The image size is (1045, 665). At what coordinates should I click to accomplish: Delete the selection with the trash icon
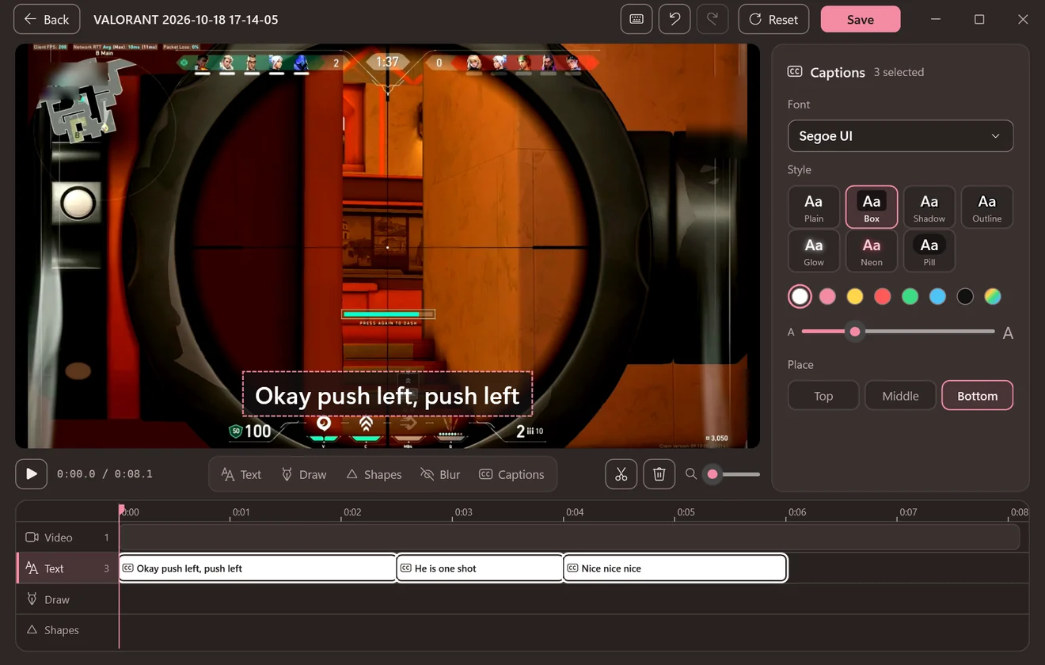tap(659, 474)
